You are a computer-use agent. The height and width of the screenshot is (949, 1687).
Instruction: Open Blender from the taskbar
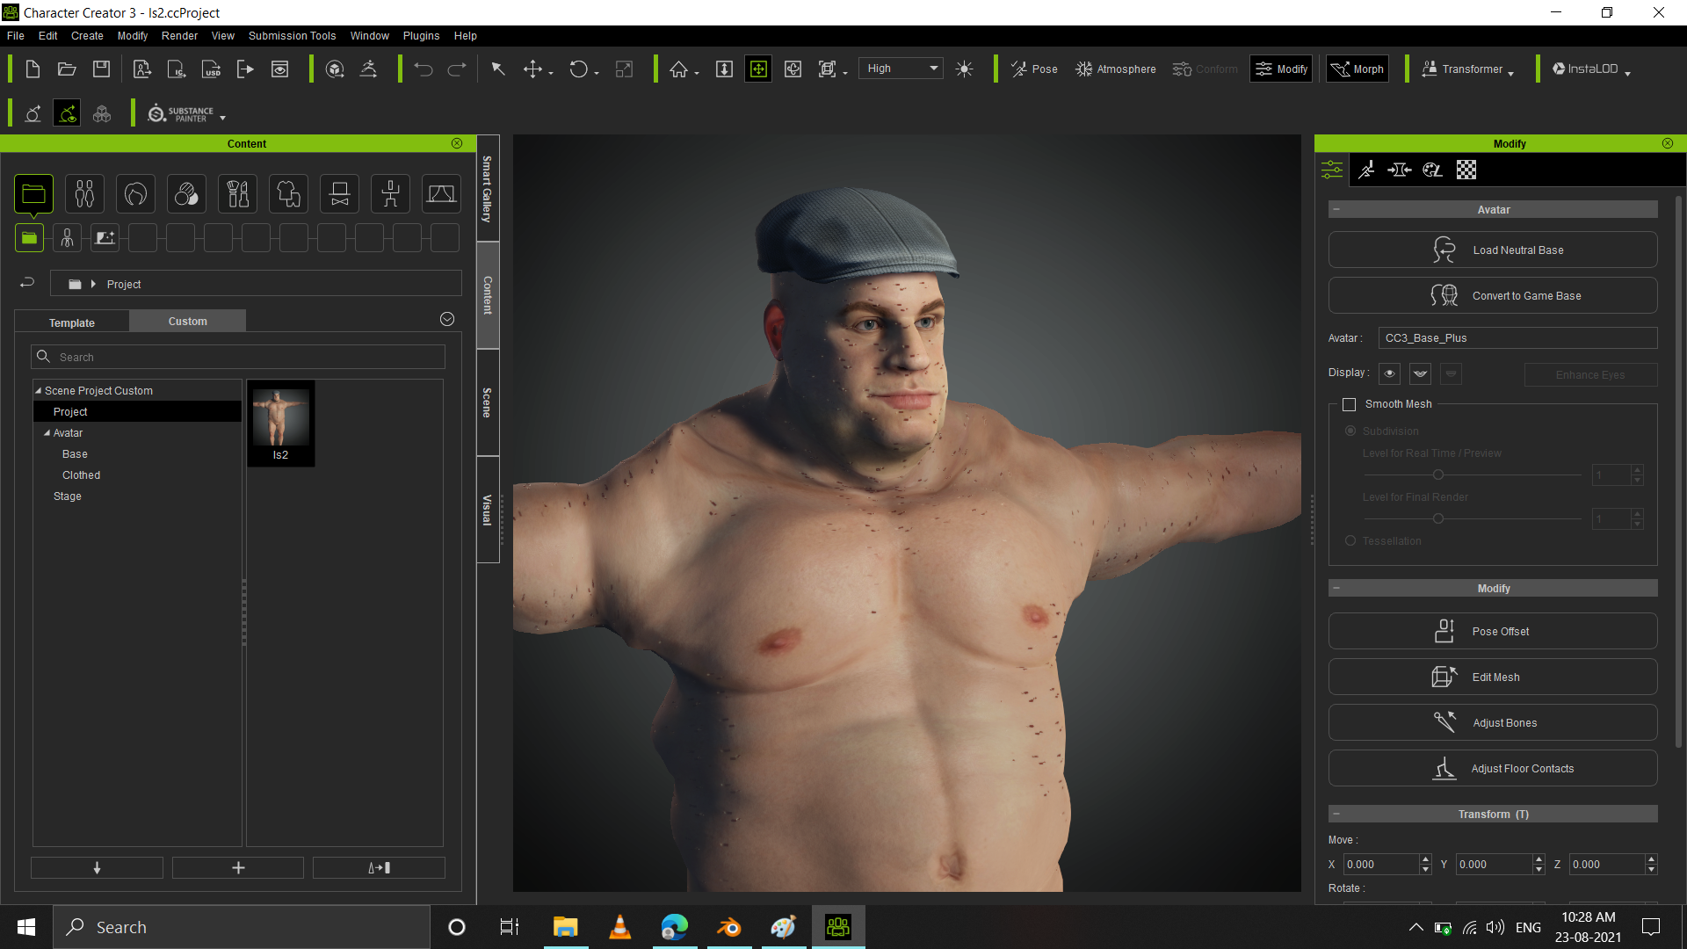click(729, 927)
